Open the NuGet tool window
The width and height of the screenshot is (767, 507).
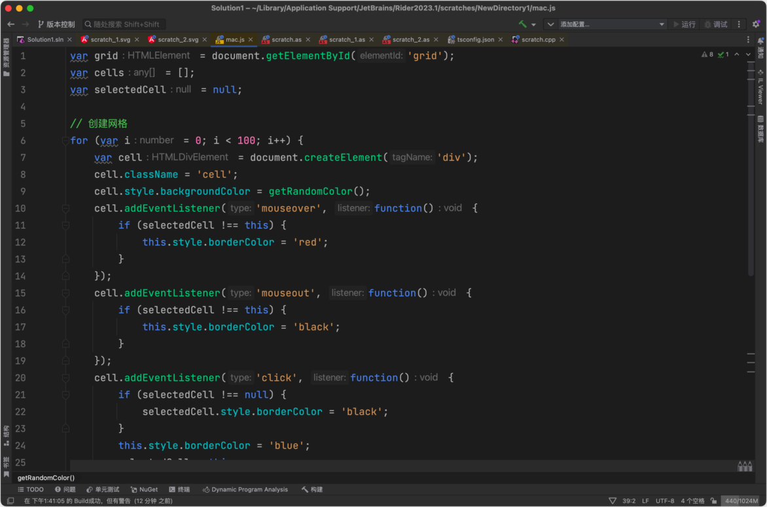tap(144, 489)
